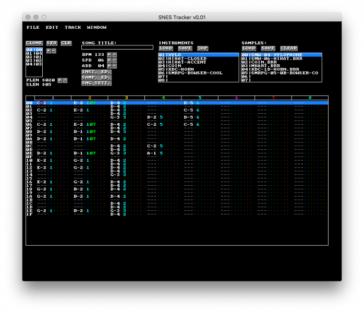Click LOAD under Instruments
The height and width of the screenshot is (313, 364).
(x=166, y=49)
